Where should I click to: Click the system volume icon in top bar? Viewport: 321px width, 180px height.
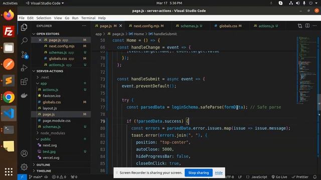pos(297,3)
